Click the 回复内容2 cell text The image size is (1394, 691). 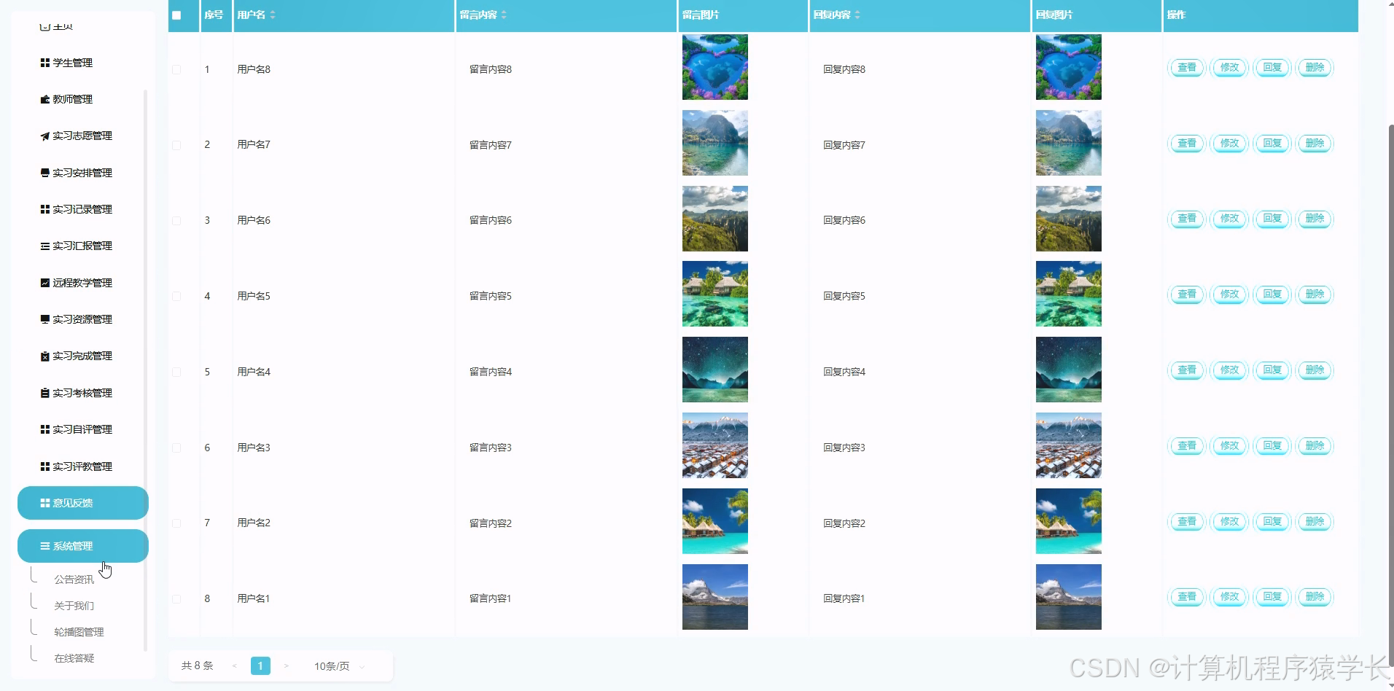tap(844, 523)
